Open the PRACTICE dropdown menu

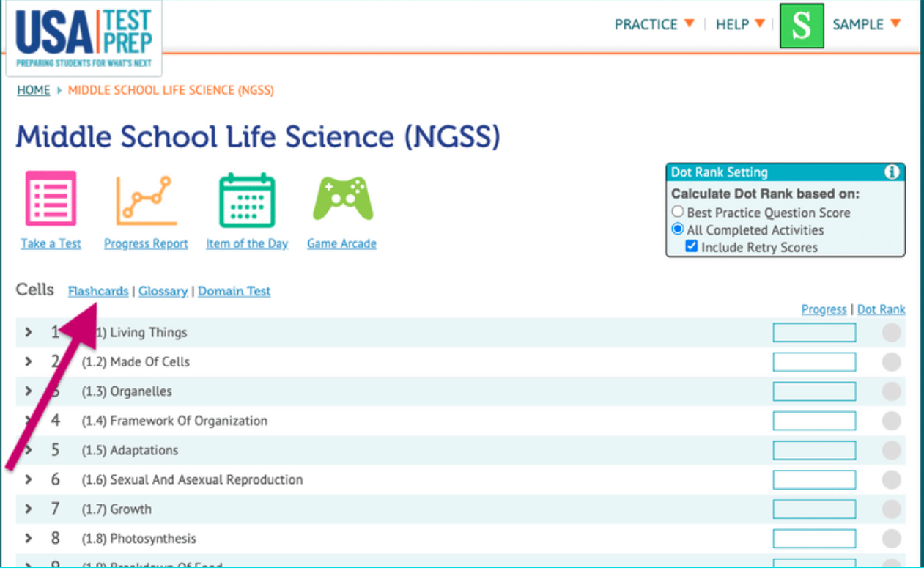point(654,24)
